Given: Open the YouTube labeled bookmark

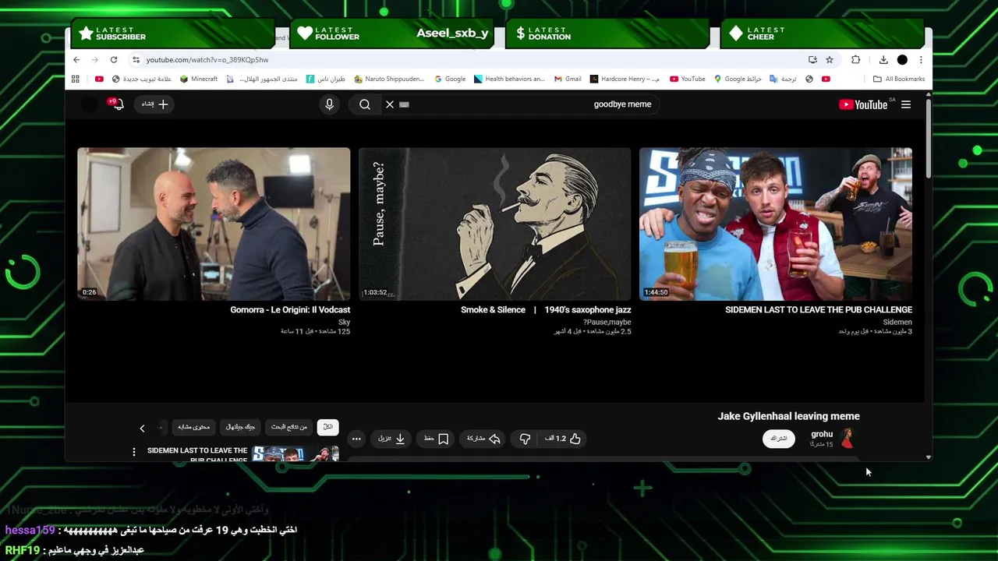Looking at the screenshot, I should (688, 79).
